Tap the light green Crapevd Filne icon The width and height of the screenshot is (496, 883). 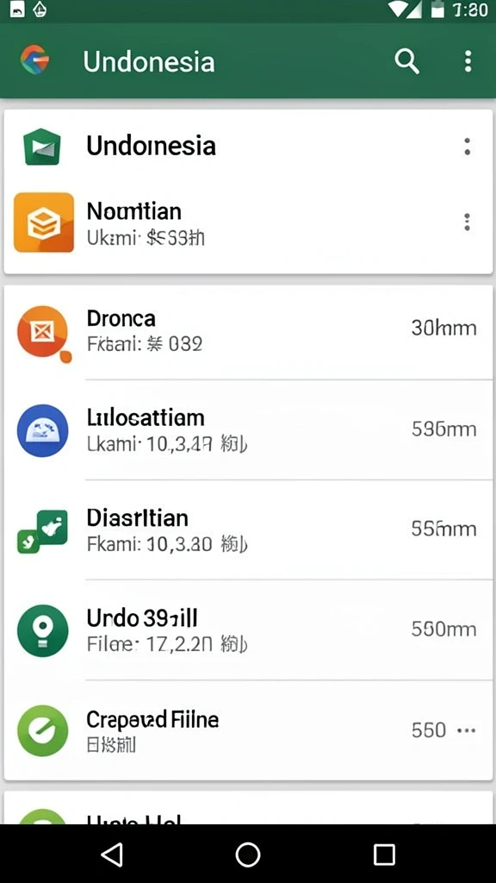[43, 730]
